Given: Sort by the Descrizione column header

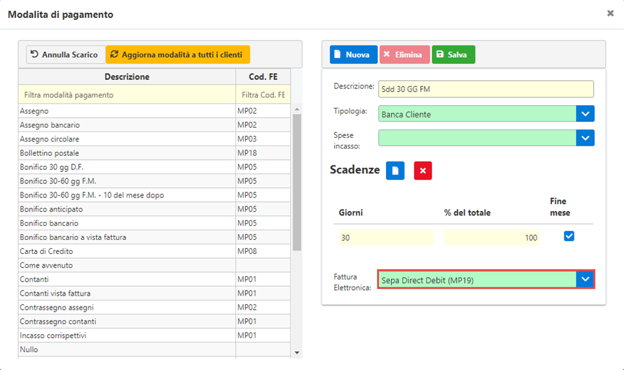Looking at the screenshot, I should coord(127,77).
